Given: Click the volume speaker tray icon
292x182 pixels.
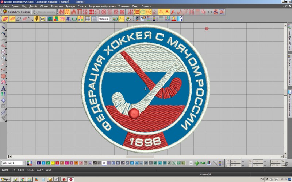Looking at the screenshot, I should coord(272,179).
